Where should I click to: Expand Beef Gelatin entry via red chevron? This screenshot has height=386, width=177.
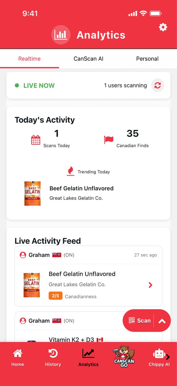150,285
